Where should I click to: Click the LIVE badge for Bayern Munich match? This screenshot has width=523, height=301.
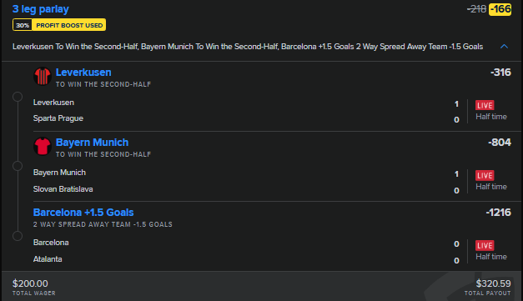(485, 175)
